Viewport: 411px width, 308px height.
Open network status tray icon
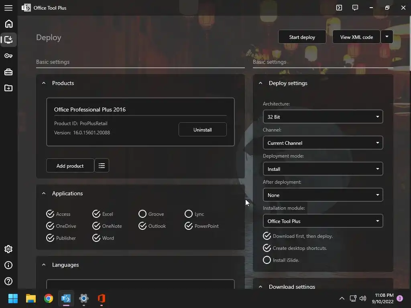point(353,298)
